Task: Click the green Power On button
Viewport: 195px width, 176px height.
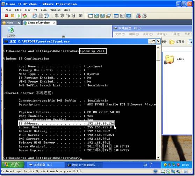Action: click(19, 16)
